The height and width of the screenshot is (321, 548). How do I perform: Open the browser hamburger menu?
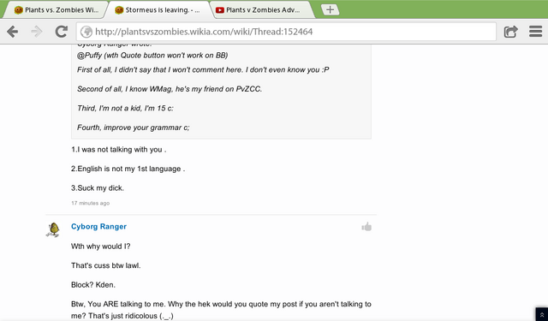click(535, 32)
